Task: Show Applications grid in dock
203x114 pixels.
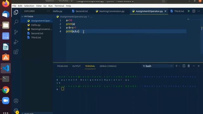Action: coord(6,113)
